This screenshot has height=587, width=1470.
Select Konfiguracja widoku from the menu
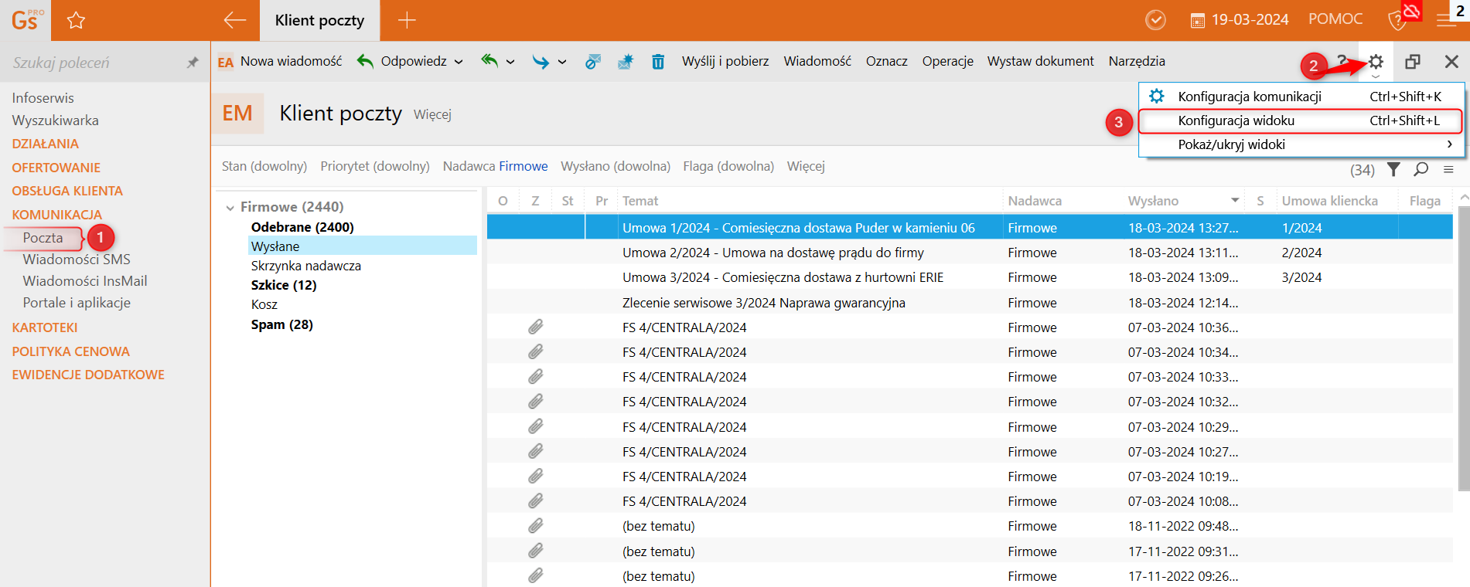(1236, 120)
